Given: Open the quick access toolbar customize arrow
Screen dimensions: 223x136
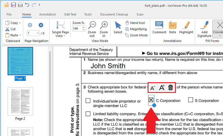Looking at the screenshot, I should point(40,5).
